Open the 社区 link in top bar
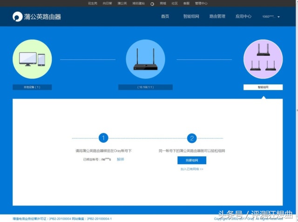This screenshot has height=222, width=298. pyautogui.click(x=175, y=3)
